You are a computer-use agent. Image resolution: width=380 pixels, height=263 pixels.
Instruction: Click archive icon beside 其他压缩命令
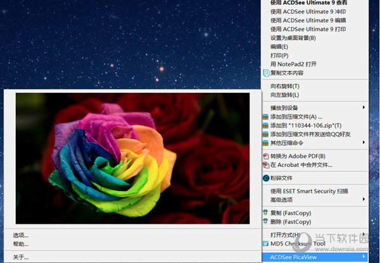(265, 143)
